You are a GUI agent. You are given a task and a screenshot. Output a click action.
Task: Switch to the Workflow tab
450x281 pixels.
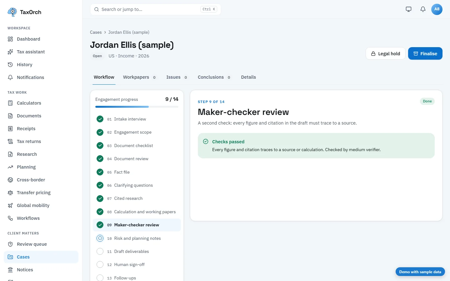click(x=104, y=77)
